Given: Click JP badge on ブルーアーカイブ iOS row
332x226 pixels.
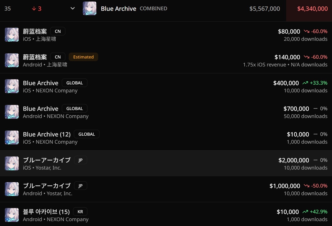Looking at the screenshot, I should point(81,160).
